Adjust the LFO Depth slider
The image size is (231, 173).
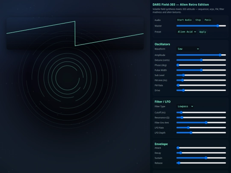201,133
